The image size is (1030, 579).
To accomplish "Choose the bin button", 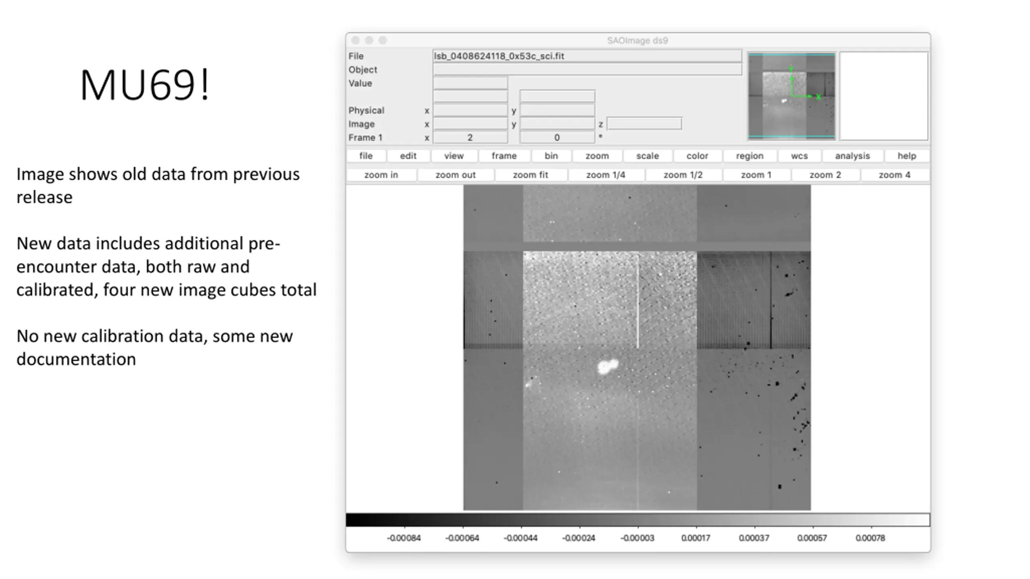I will coord(551,156).
